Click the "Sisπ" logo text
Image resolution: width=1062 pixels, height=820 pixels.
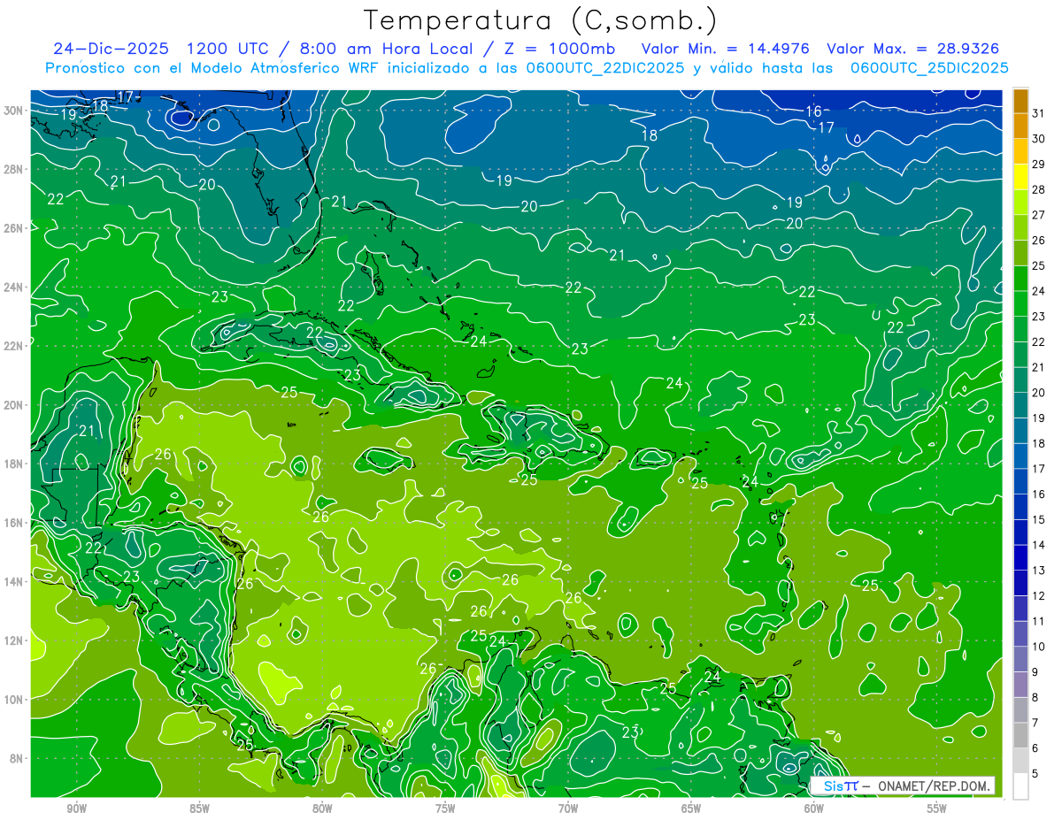(841, 786)
